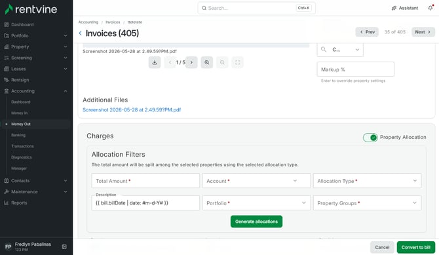Screen dimensions: 439x255
Task: Zoom in on the PDF preview
Action: (x=207, y=62)
